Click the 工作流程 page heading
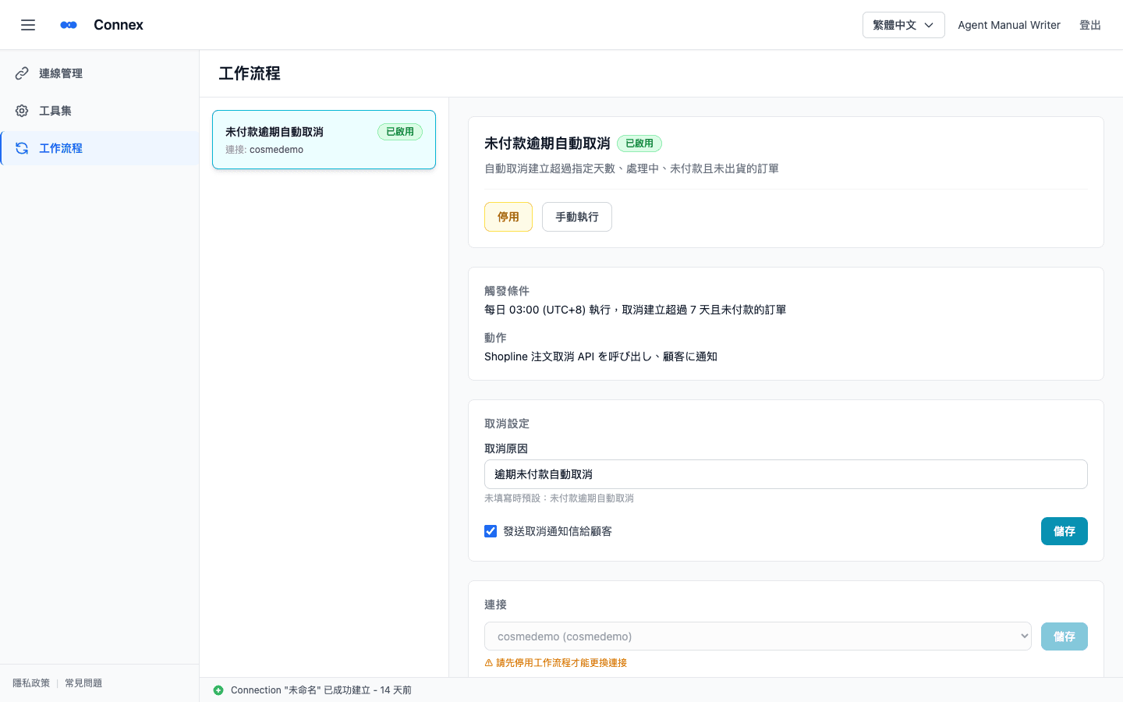1123x702 pixels. (250, 73)
